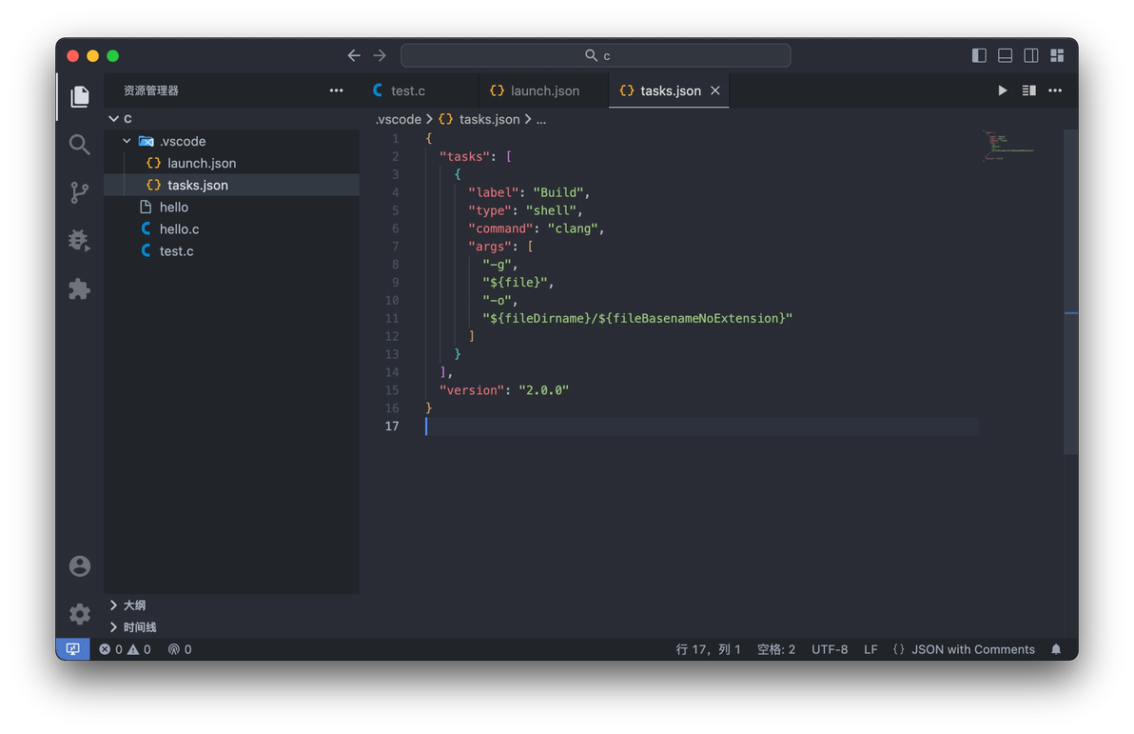Collapse the .vscode folder chevron
Screen dimensions: 1134x734
pos(127,141)
